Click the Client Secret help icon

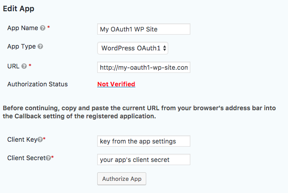point(48,158)
